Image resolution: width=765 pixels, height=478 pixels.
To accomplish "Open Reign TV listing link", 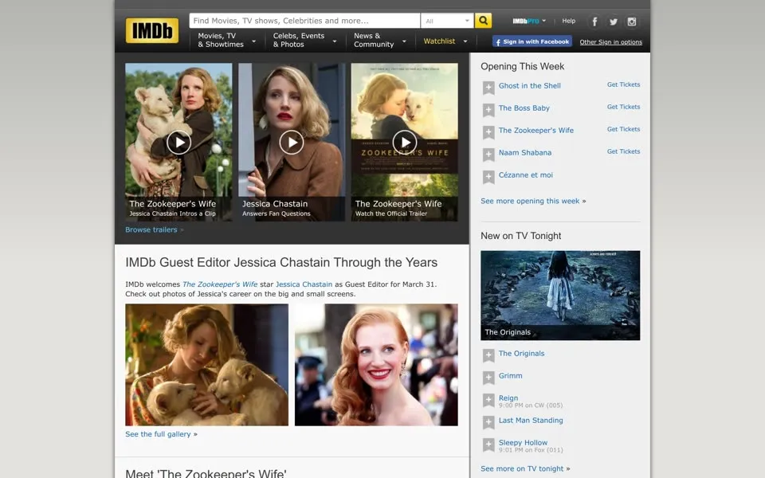I will tap(508, 398).
